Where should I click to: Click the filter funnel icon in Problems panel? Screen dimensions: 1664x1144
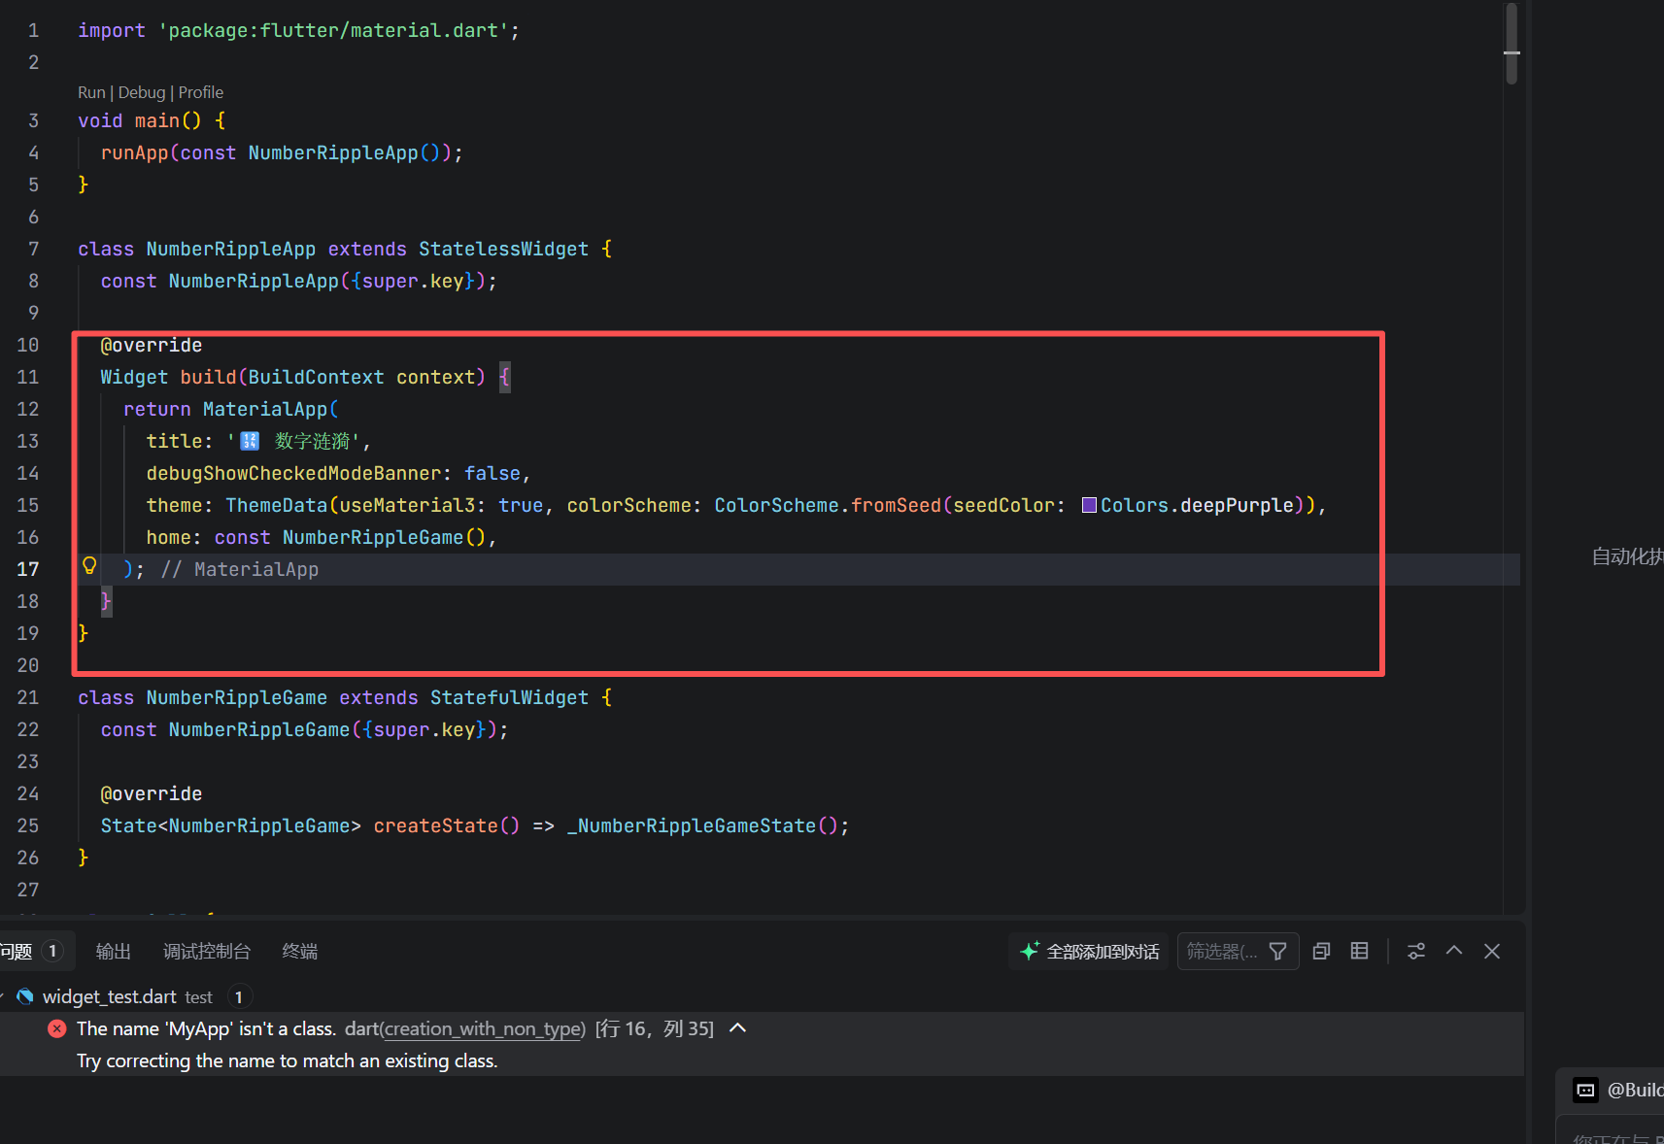pyautogui.click(x=1278, y=952)
